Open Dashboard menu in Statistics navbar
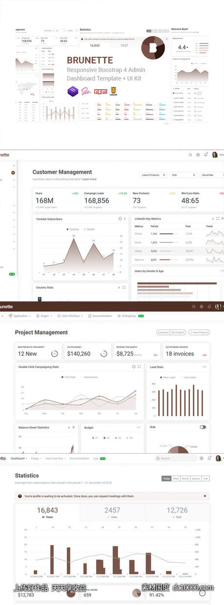This screenshot has width=224, height=605. click(19, 459)
